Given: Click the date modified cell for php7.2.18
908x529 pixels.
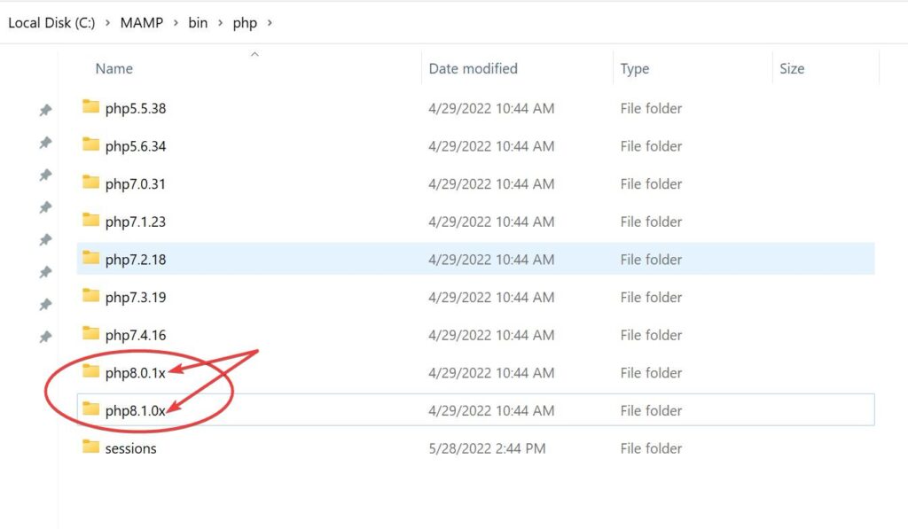Looking at the screenshot, I should click(491, 260).
